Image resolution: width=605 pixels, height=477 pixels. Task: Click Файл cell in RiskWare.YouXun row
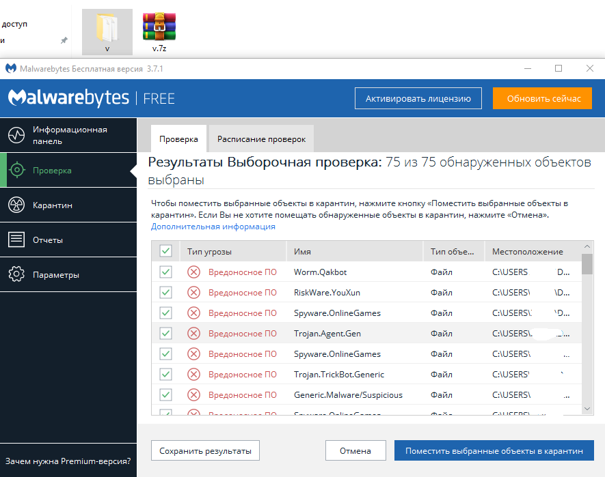[442, 293]
